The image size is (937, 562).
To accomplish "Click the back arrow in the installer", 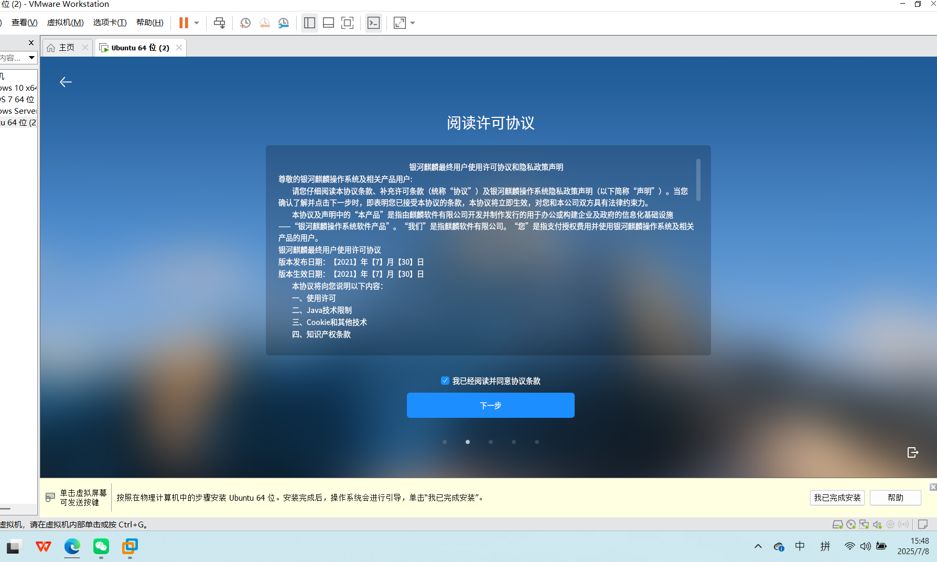I will pyautogui.click(x=66, y=82).
